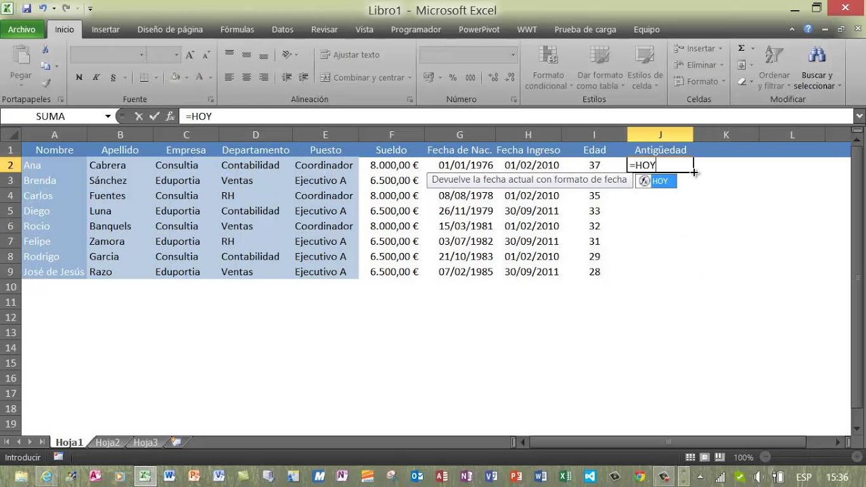This screenshot has width=866, height=487.
Task: Click the Paste (Pegar) clipboard icon
Action: coord(21,57)
